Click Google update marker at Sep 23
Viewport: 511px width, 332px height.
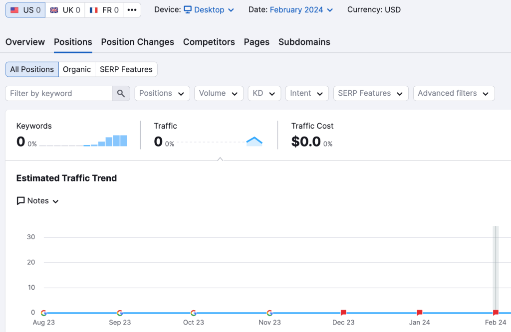[120, 313]
